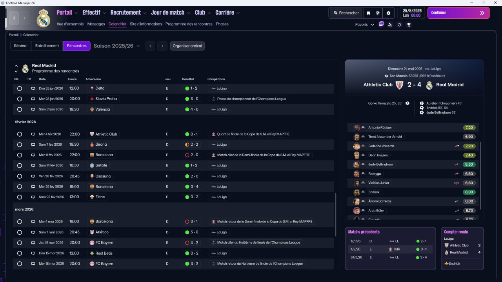Collapse the Real Madrid fixtures section
This screenshot has height=282, width=502.
pyautogui.click(x=16, y=66)
